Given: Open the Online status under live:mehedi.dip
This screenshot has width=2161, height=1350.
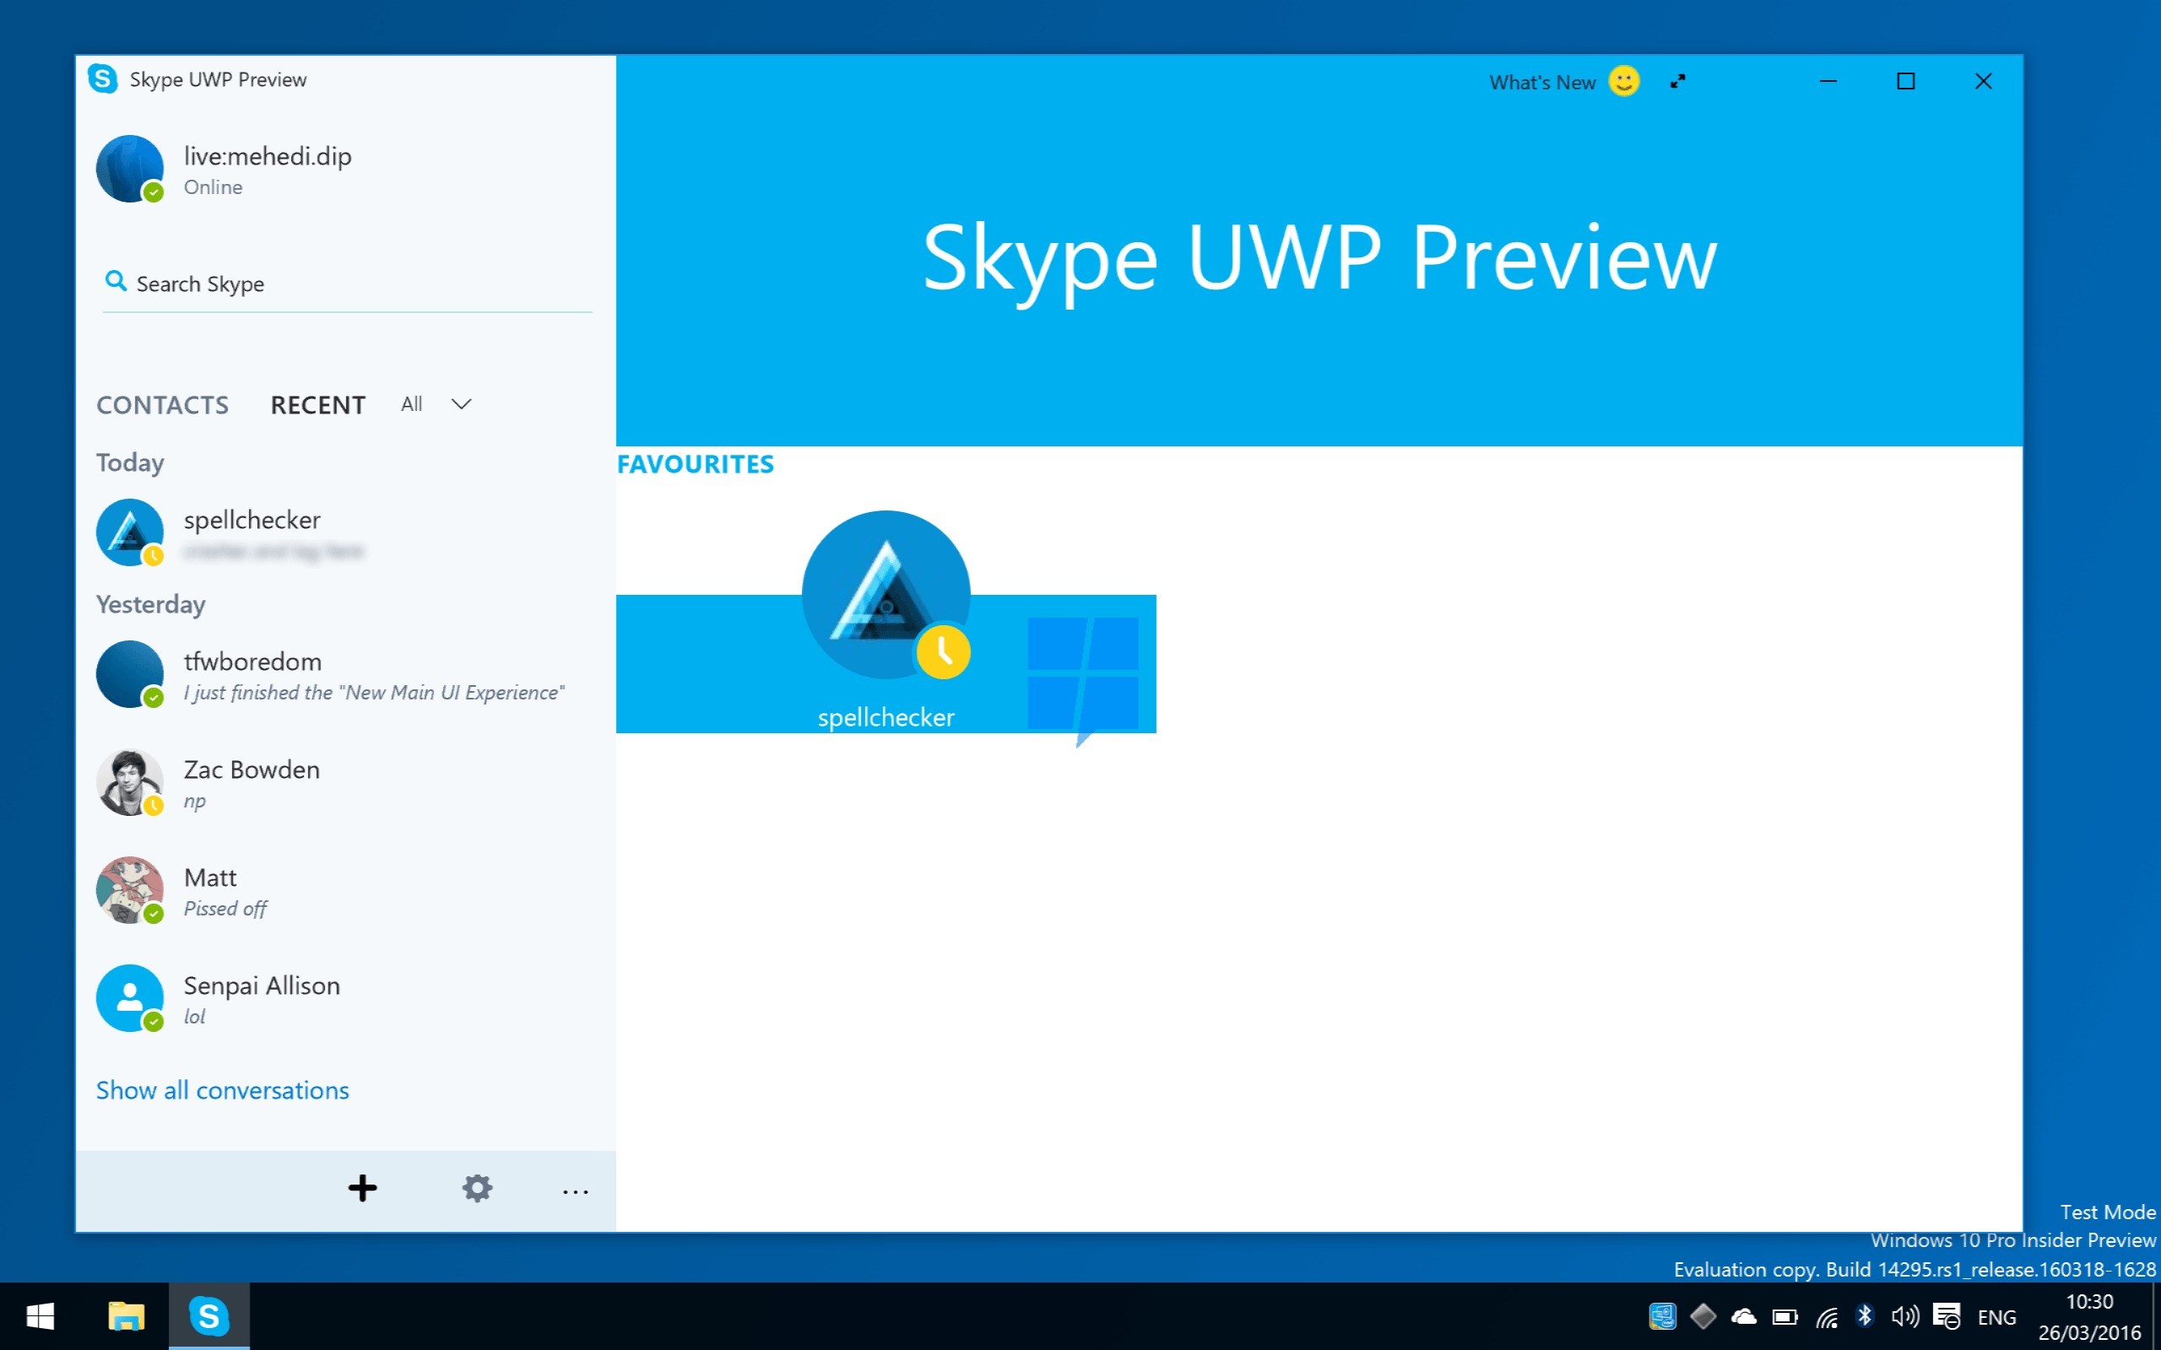Looking at the screenshot, I should click(214, 187).
